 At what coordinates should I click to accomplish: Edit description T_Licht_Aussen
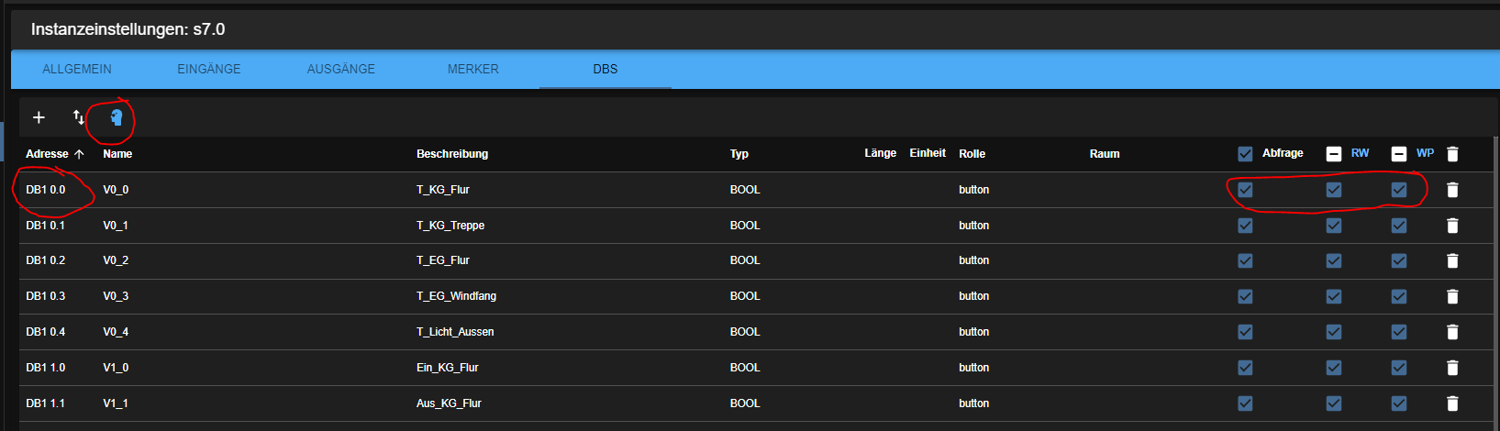coord(455,332)
